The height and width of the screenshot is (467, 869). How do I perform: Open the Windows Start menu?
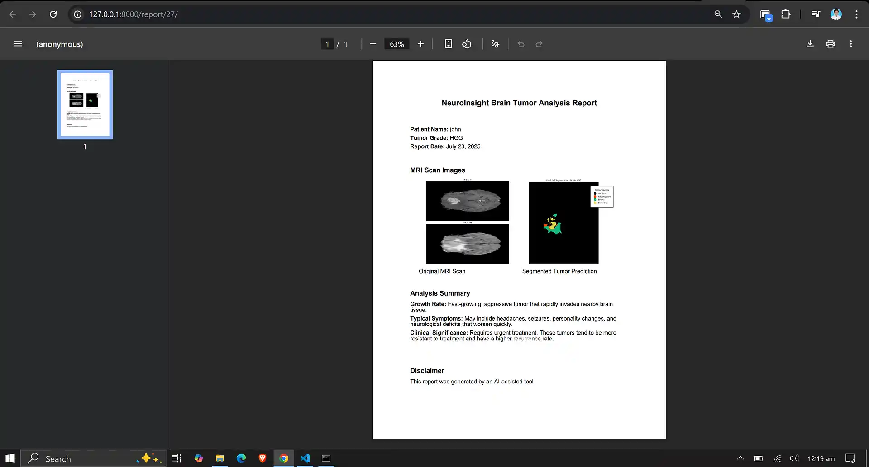(10, 458)
